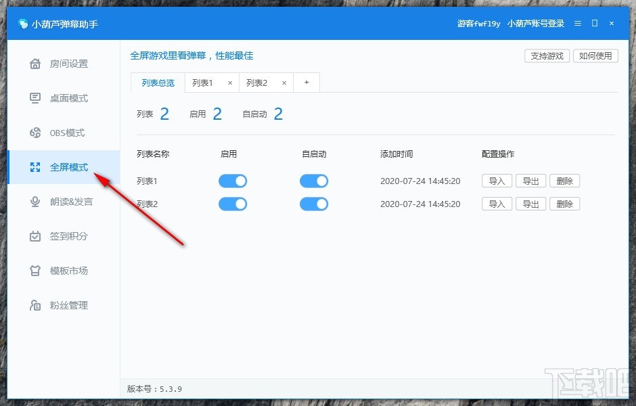
Task: Delete 列表2 using its 删除 button
Action: tap(565, 204)
